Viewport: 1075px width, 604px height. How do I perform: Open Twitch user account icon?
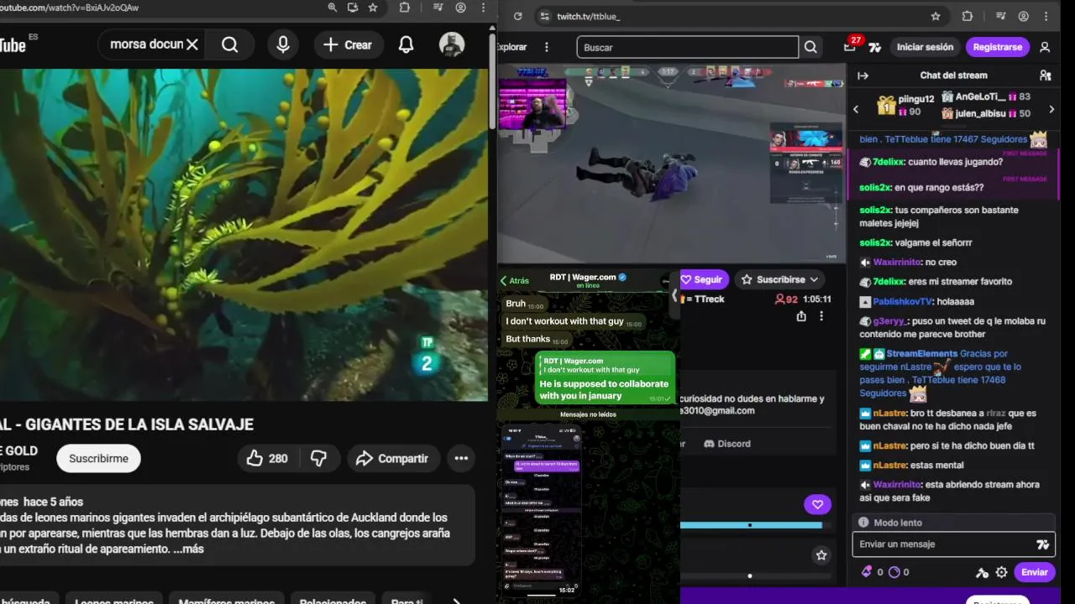point(1045,48)
